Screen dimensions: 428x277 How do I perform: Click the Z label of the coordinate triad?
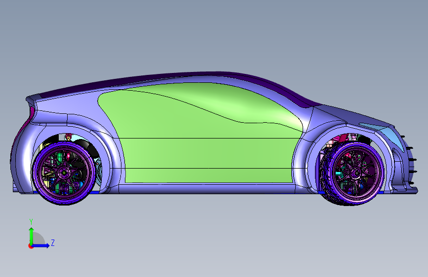tap(53, 242)
